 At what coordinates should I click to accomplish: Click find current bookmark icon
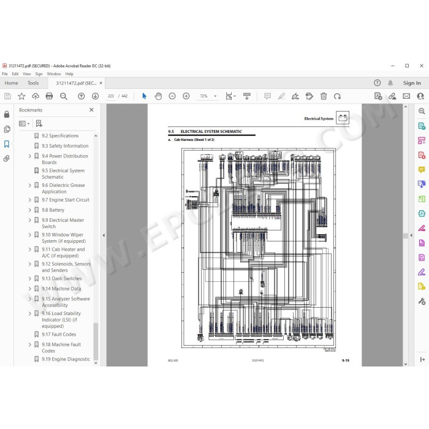coord(39,124)
